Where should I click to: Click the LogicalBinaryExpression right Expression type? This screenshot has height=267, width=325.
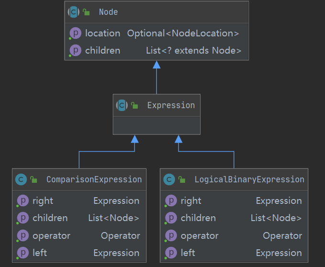point(279,201)
